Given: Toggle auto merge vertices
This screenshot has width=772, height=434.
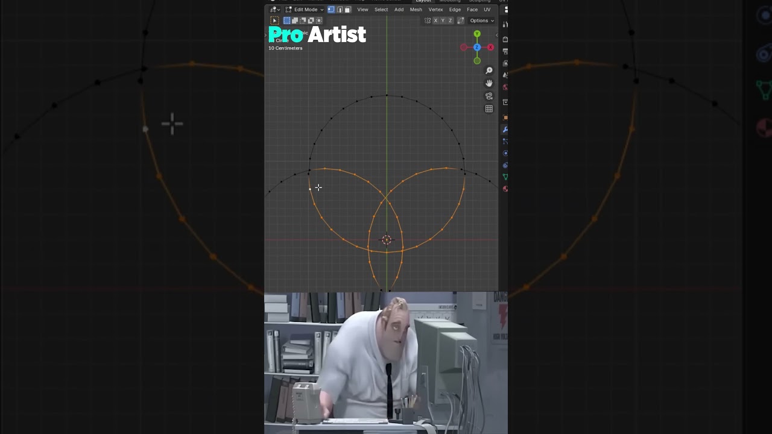Looking at the screenshot, I should (x=460, y=20).
